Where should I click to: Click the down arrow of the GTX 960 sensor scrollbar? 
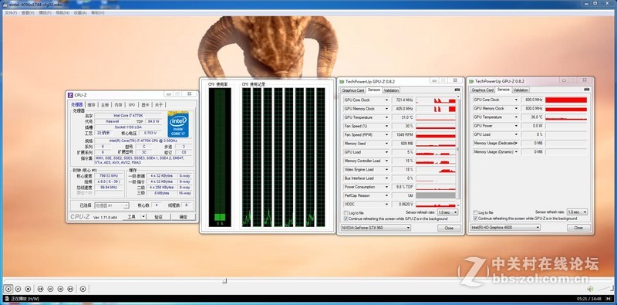pos(457,205)
